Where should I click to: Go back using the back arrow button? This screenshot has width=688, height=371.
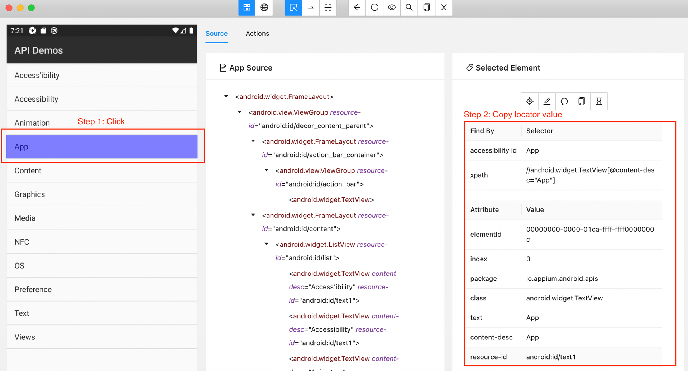(x=357, y=8)
